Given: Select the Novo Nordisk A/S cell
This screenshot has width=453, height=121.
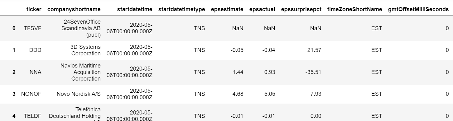Looking at the screenshot, I should [x=79, y=94].
